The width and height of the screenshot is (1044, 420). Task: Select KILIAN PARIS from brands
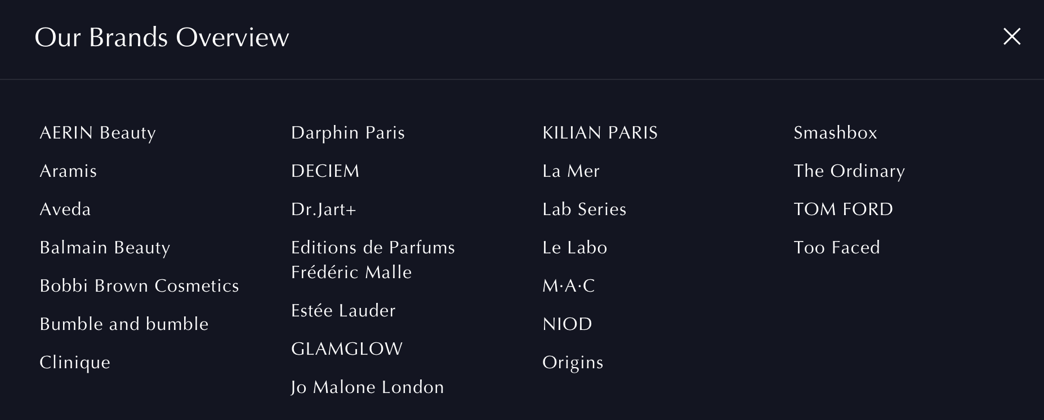pos(600,133)
